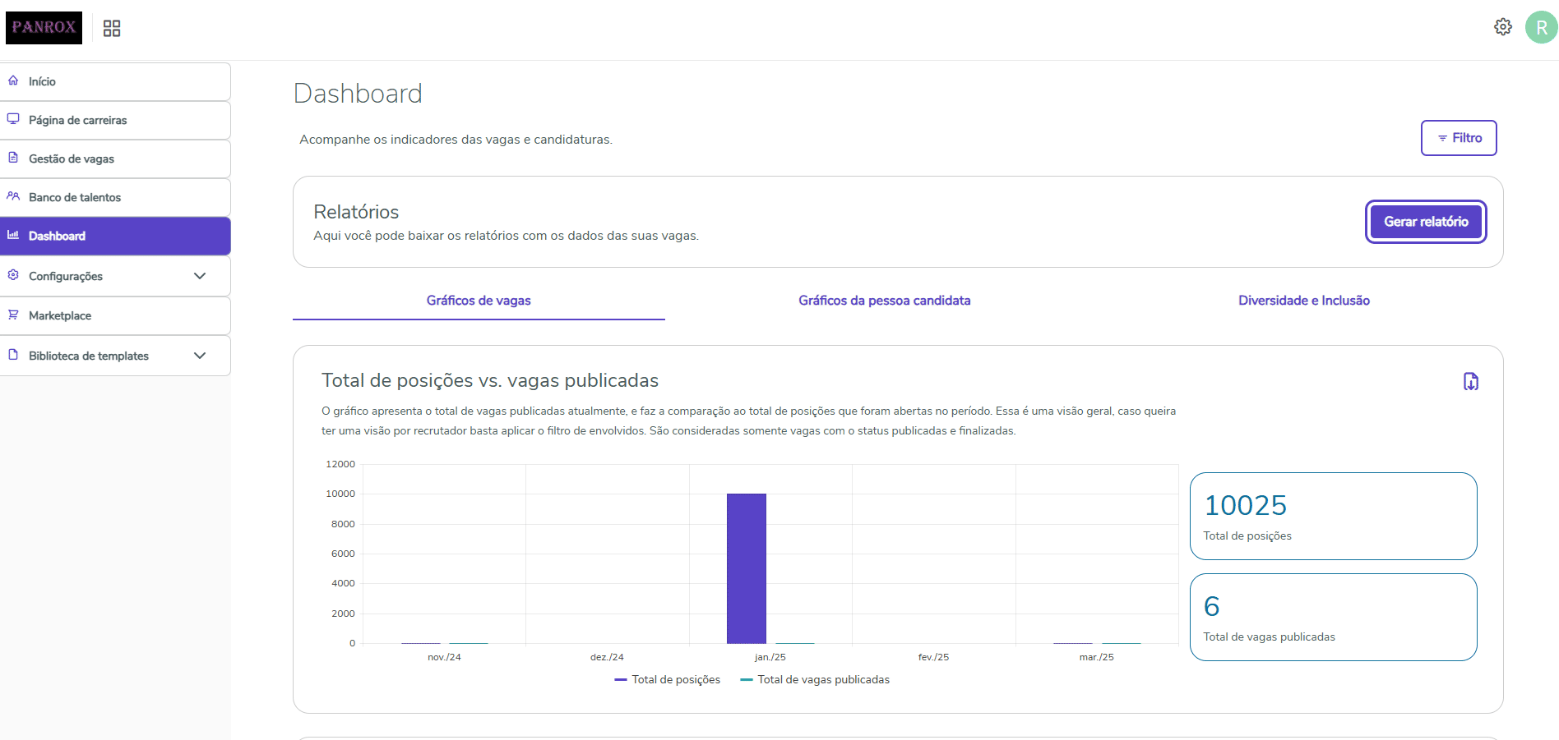The width and height of the screenshot is (1559, 740).
Task: Click the Início home icon
Action: pyautogui.click(x=13, y=80)
